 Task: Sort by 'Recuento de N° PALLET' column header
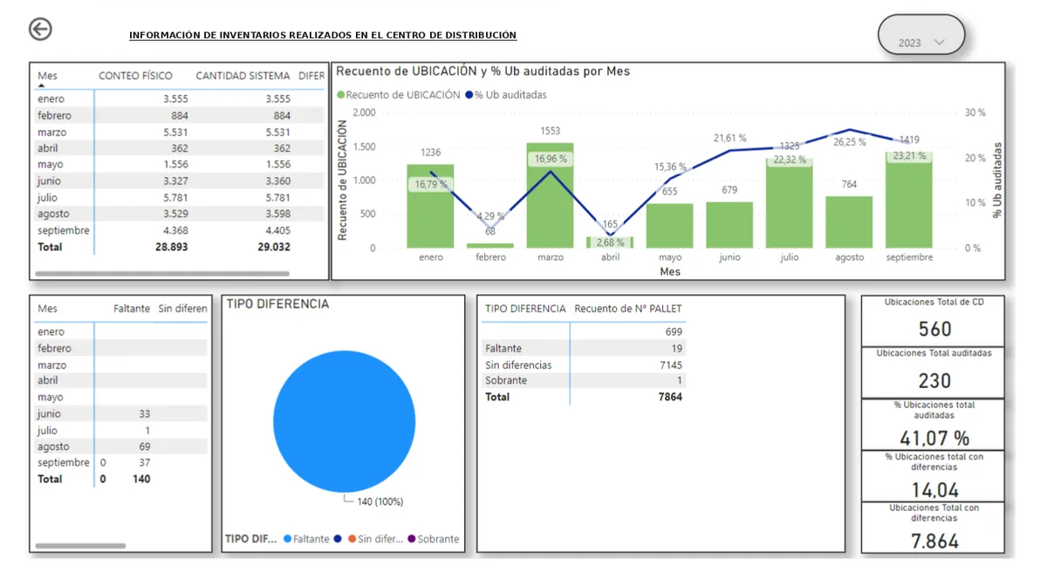coord(628,309)
